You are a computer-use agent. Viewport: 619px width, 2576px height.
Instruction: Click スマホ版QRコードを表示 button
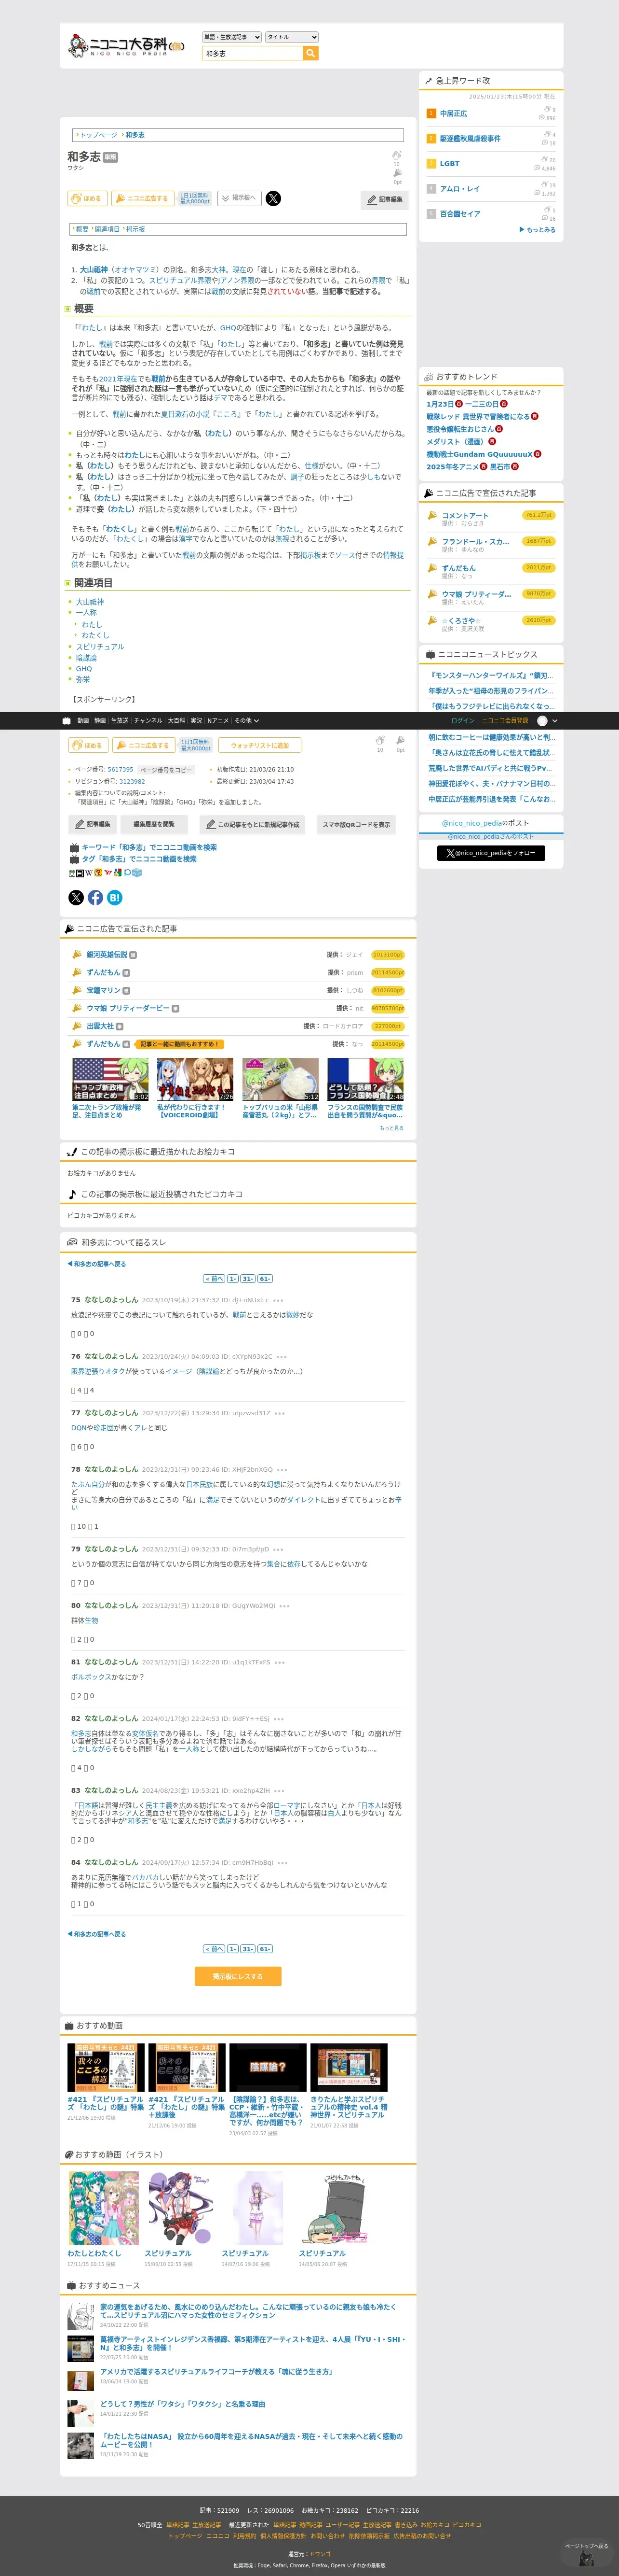355,824
